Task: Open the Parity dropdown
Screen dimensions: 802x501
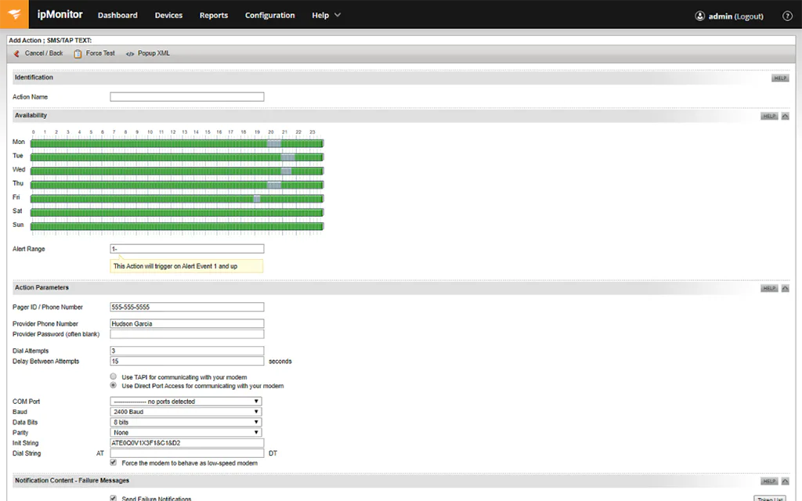Action: click(x=186, y=432)
